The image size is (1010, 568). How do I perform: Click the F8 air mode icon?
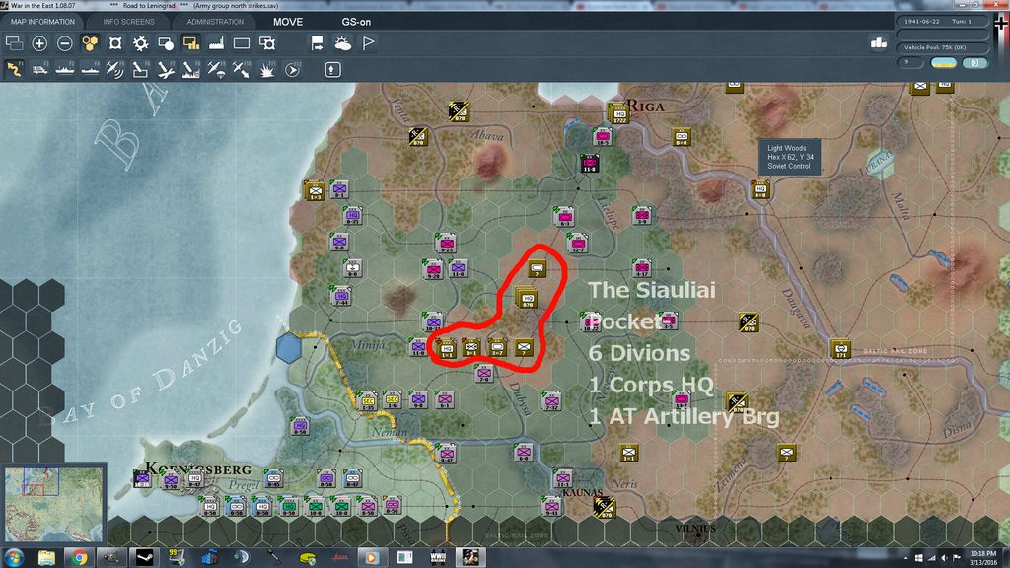click(190, 69)
